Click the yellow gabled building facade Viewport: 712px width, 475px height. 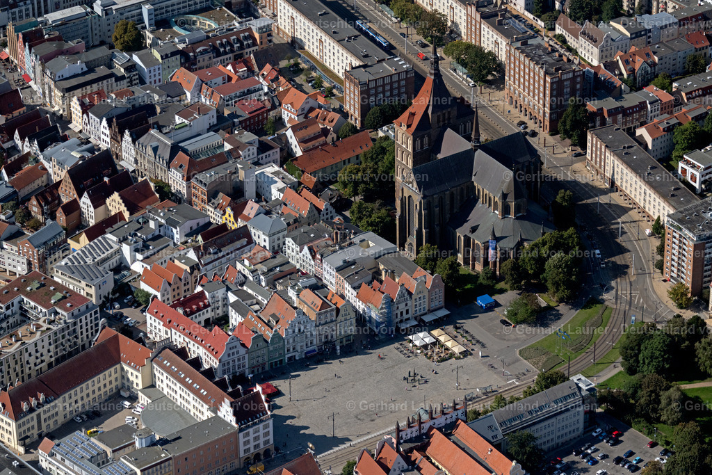pos(229,218)
